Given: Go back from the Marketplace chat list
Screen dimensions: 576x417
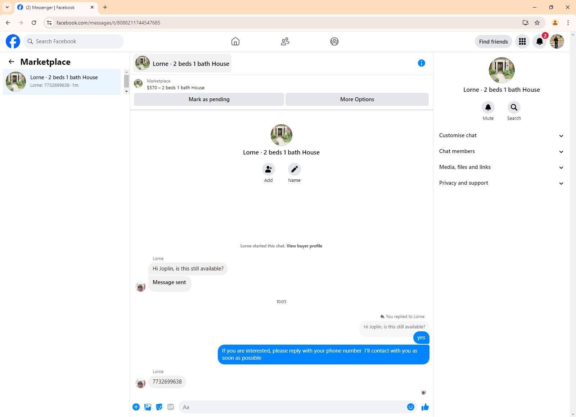Looking at the screenshot, I should tap(12, 62).
